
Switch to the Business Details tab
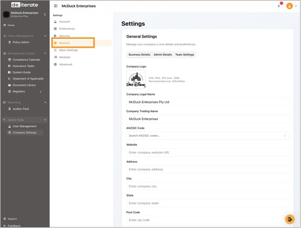(139, 54)
